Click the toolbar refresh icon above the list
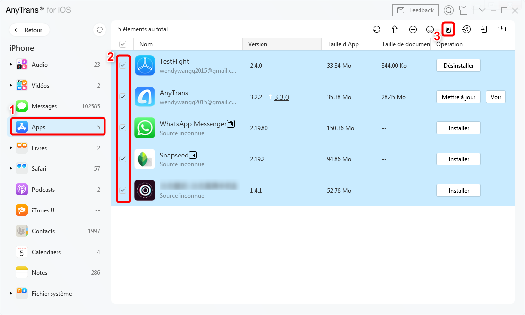This screenshot has height=315, width=525. pyautogui.click(x=377, y=29)
